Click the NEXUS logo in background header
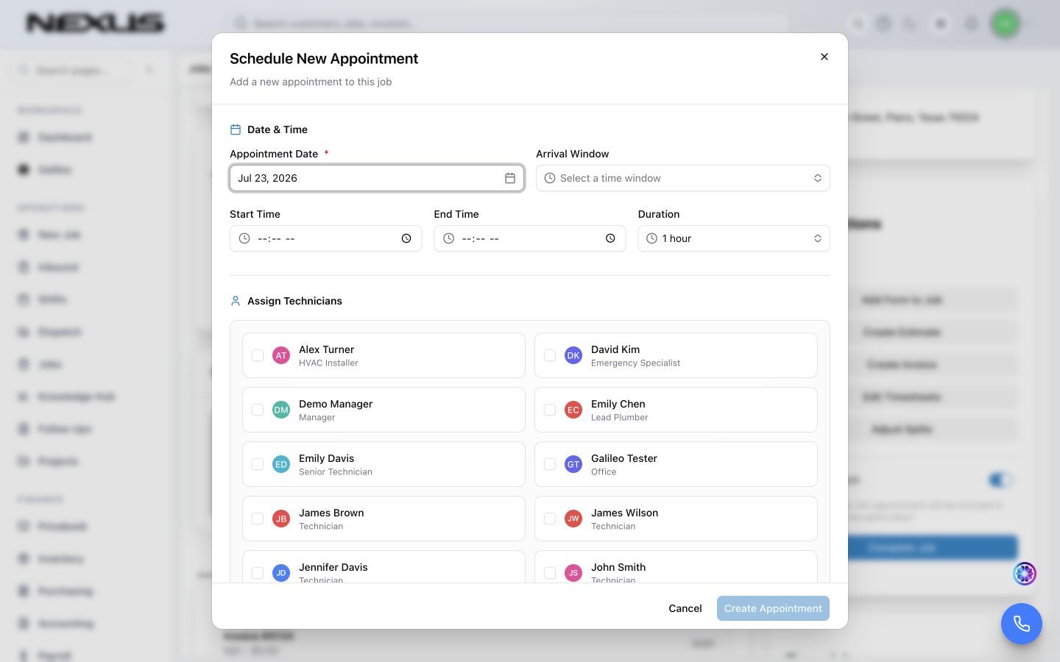Screen dimensions: 1060x662 point(96,24)
